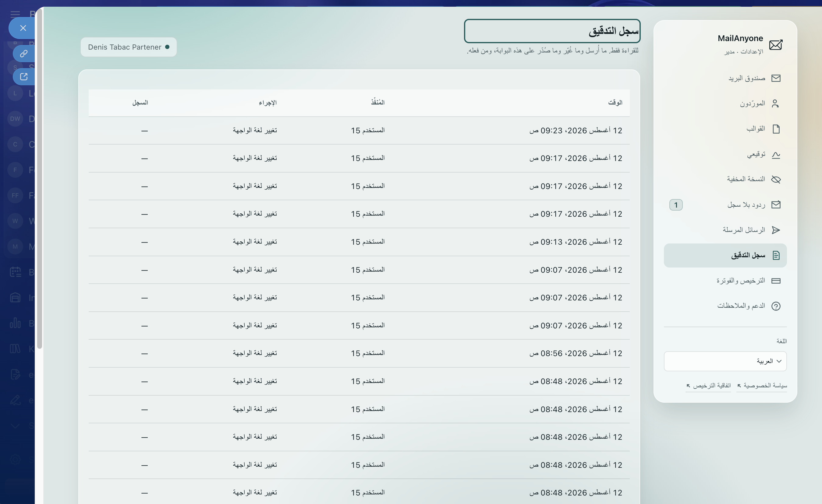Open the اتفاقية الترخيص link
Viewport: 822px width, 504px height.
point(708,386)
